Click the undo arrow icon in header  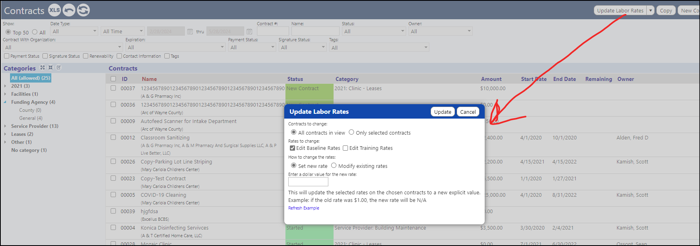pos(69,10)
